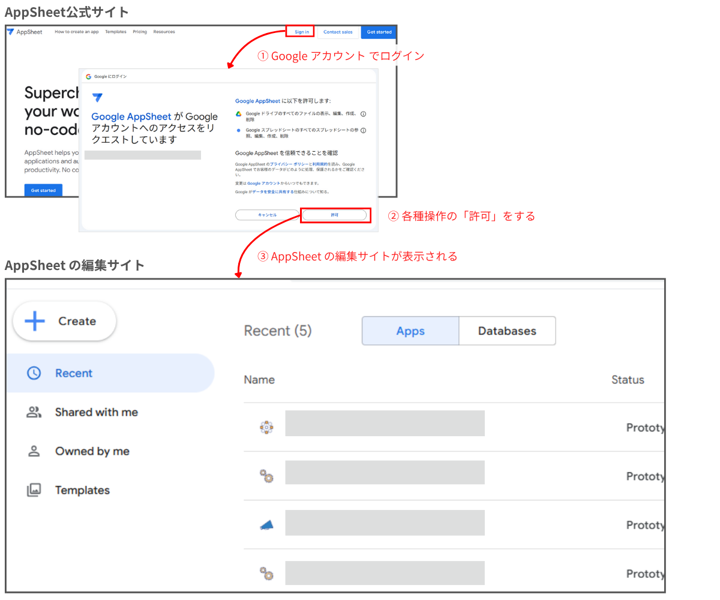Click the Google G icon in the login dialog header
This screenshot has height=600, width=720.
[88, 77]
